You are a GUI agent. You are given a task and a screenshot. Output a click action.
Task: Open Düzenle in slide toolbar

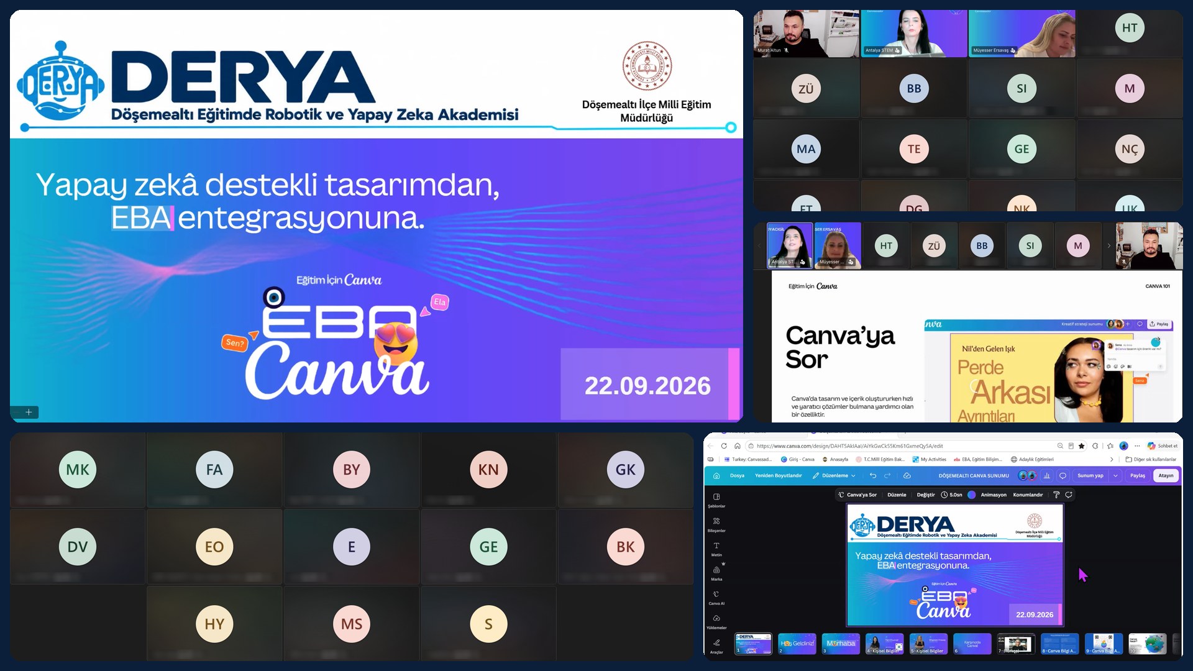pyautogui.click(x=897, y=495)
